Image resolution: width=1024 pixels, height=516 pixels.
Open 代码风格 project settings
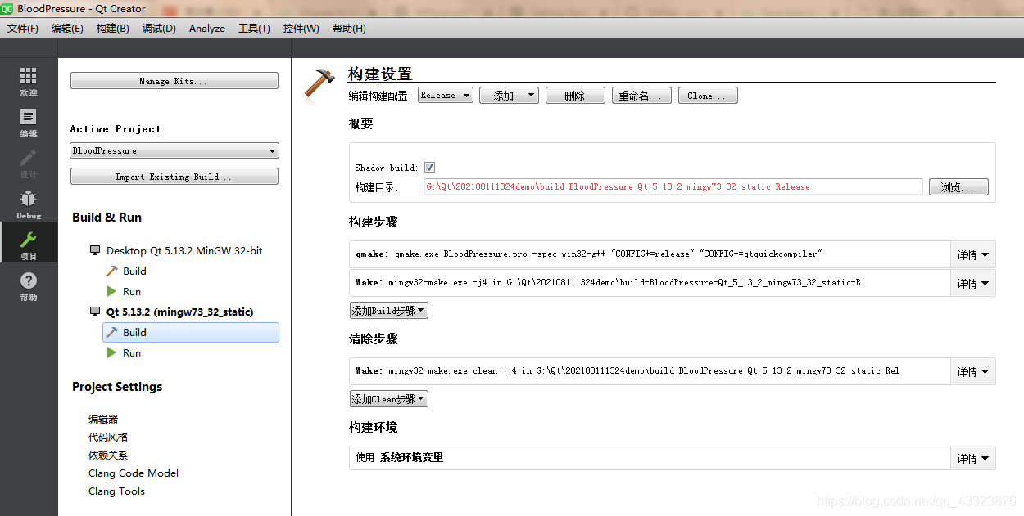coord(108,437)
